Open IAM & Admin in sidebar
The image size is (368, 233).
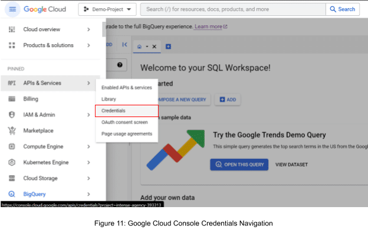pyautogui.click(x=51, y=115)
